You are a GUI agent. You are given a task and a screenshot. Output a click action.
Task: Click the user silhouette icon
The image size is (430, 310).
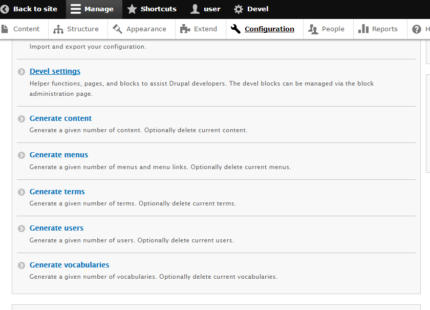195,9
